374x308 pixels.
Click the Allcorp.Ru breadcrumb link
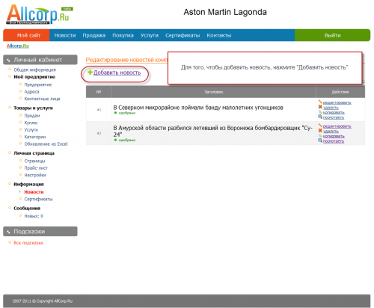coord(18,46)
